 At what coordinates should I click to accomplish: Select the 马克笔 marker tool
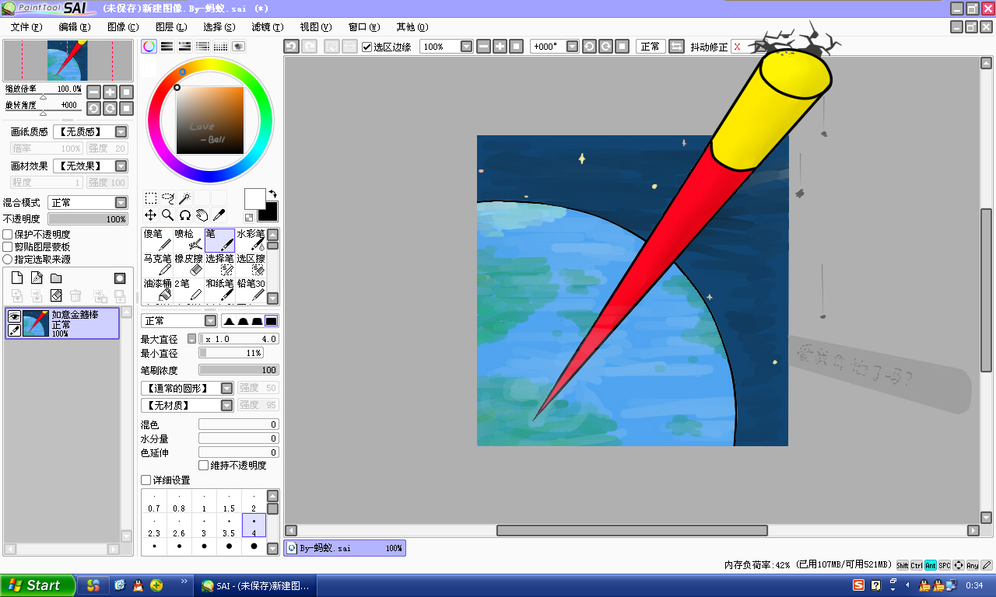[x=157, y=265]
